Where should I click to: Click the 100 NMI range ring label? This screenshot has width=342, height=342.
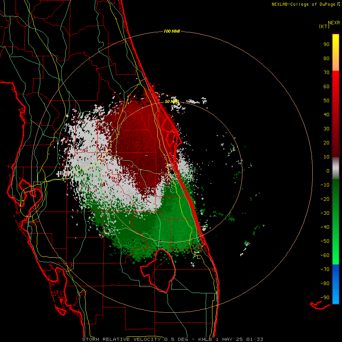point(172,31)
